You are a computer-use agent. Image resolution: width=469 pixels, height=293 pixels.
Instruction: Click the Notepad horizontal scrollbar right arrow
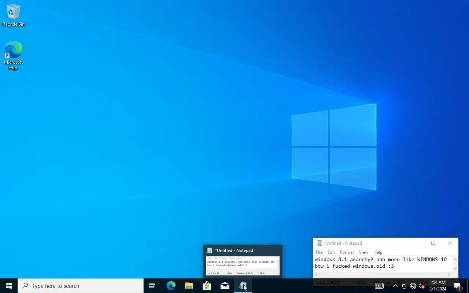point(450,274)
